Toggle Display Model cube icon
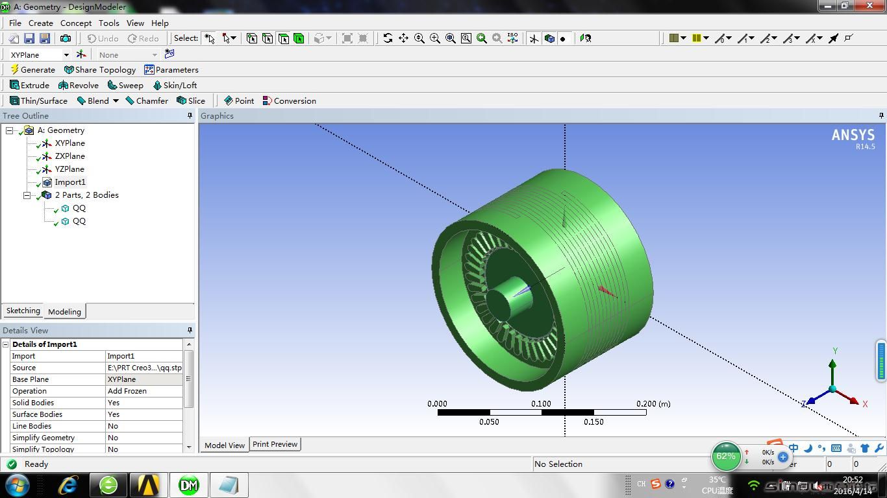887x498 pixels. [549, 38]
